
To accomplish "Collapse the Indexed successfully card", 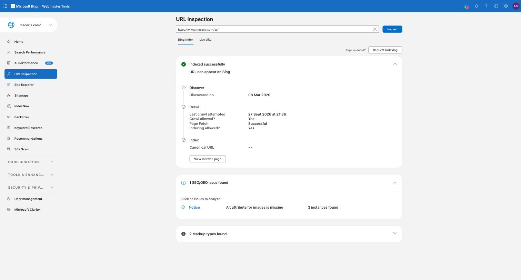I will click(x=395, y=64).
